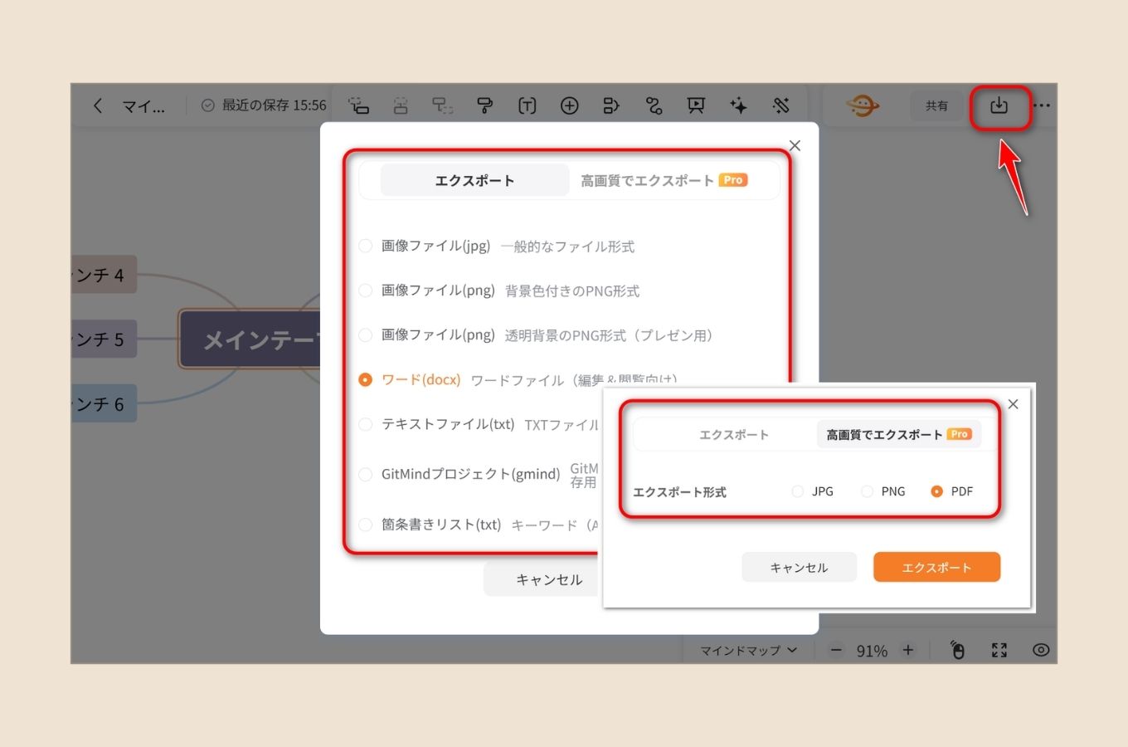Image resolution: width=1128 pixels, height=747 pixels.
Task: Close the high-quality export popup with X
Action: click(1013, 404)
